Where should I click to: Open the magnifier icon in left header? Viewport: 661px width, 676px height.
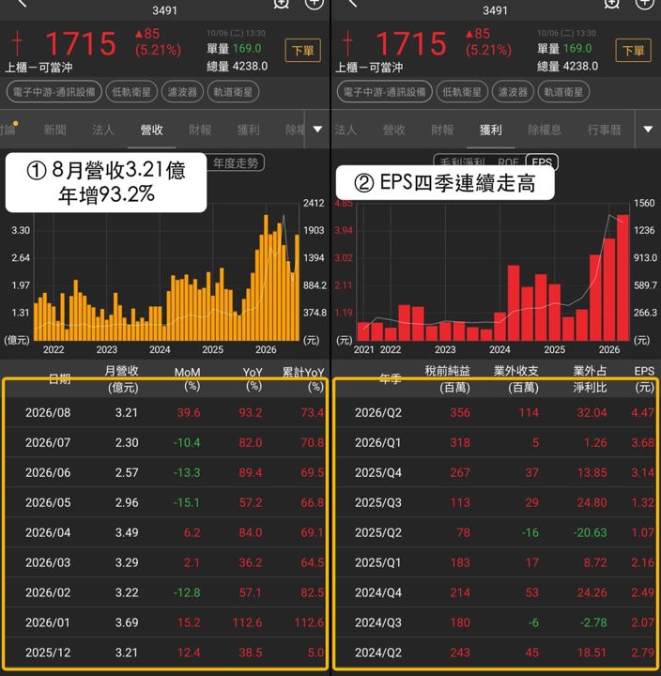pos(281,4)
